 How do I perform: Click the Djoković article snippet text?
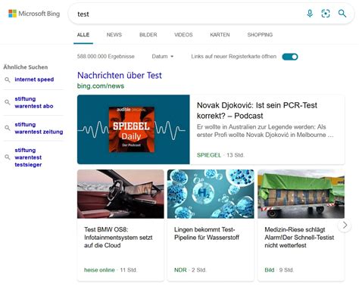[265, 131]
